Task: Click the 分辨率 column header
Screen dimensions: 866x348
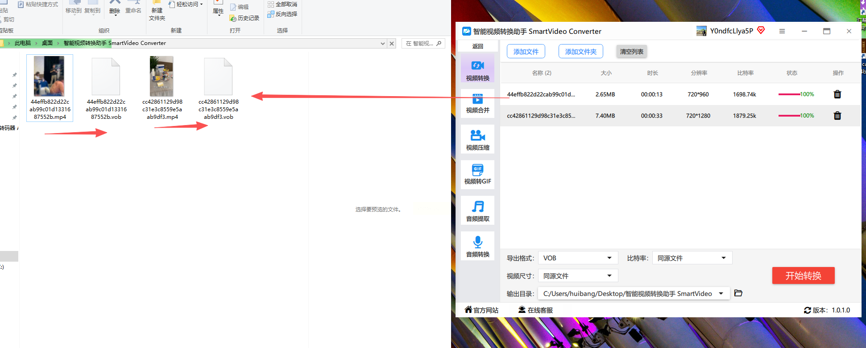Action: [699, 73]
